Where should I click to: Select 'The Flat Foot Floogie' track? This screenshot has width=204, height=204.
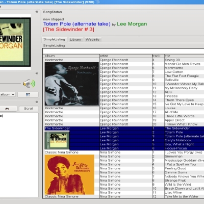[x=182, y=76]
